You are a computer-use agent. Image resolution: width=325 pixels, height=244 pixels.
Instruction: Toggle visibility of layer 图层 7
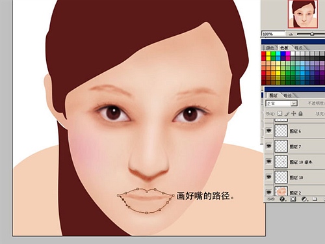point(269,146)
